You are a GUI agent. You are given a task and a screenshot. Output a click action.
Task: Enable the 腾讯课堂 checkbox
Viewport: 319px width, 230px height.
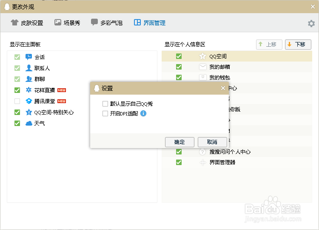(x=17, y=101)
